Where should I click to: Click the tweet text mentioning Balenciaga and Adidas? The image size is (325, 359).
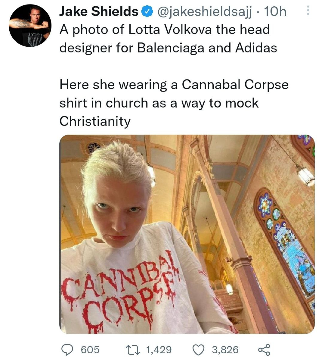pos(168,39)
